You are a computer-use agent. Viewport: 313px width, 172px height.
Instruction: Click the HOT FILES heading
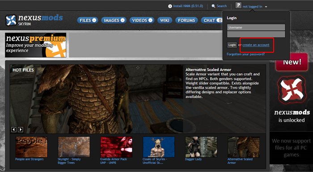pos(23,70)
